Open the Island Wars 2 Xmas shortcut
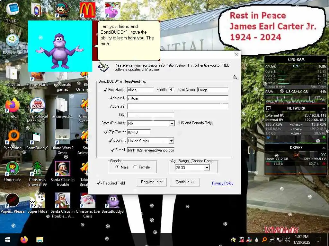The width and height of the screenshot is (329, 246). pyautogui.click(x=62, y=142)
